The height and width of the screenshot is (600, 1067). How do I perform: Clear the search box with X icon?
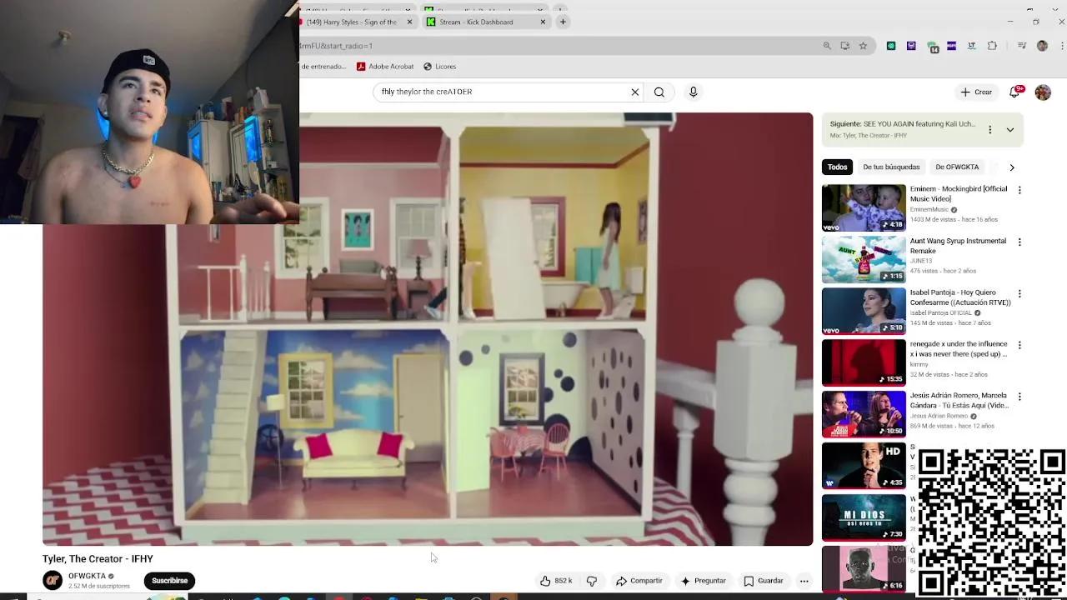pyautogui.click(x=634, y=92)
